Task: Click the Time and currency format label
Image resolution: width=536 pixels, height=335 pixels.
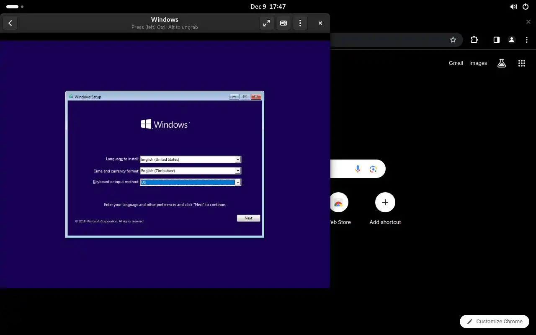Action: pos(116,171)
